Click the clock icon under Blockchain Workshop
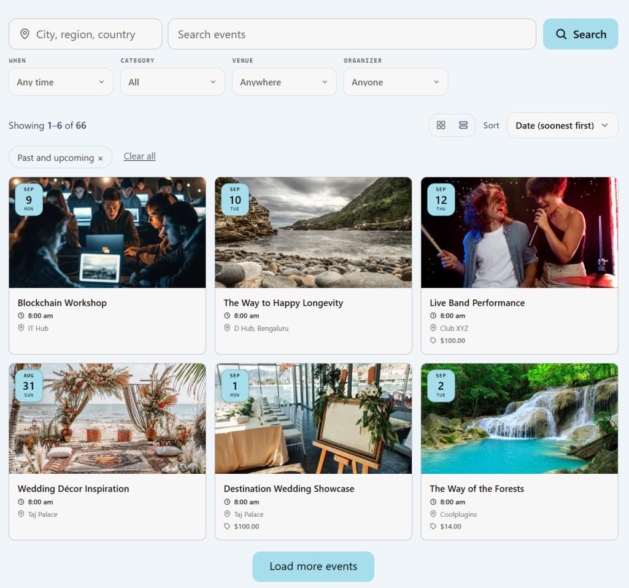629x588 pixels. pyautogui.click(x=21, y=315)
